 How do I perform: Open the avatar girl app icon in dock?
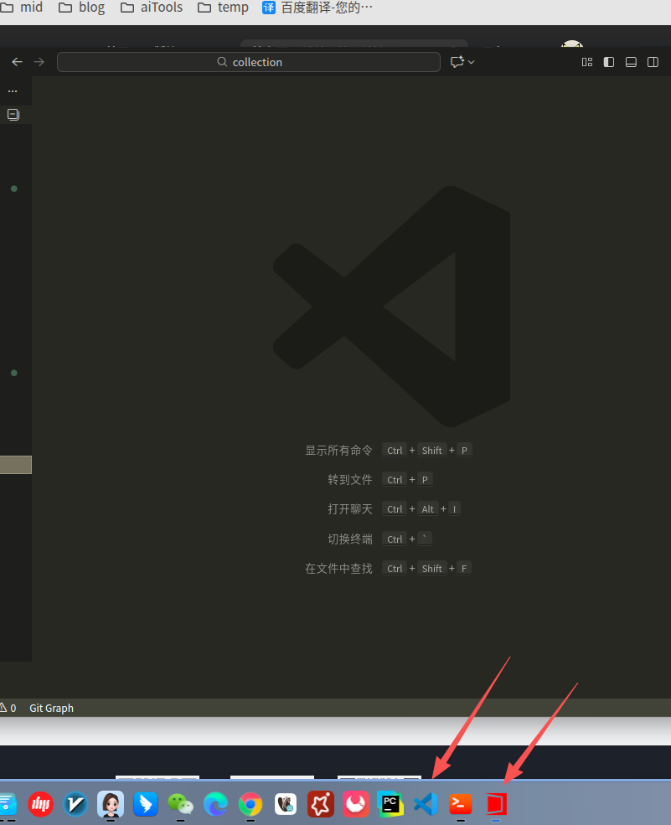(x=111, y=804)
